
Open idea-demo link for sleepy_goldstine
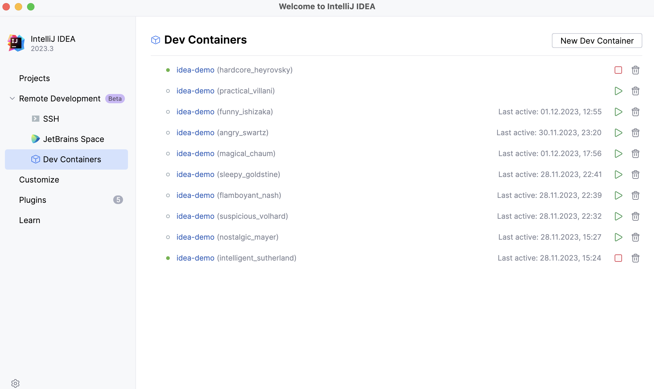pyautogui.click(x=195, y=175)
